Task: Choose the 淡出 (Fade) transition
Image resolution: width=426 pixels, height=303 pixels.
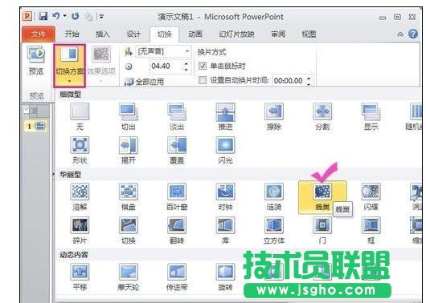Action: pos(177,116)
